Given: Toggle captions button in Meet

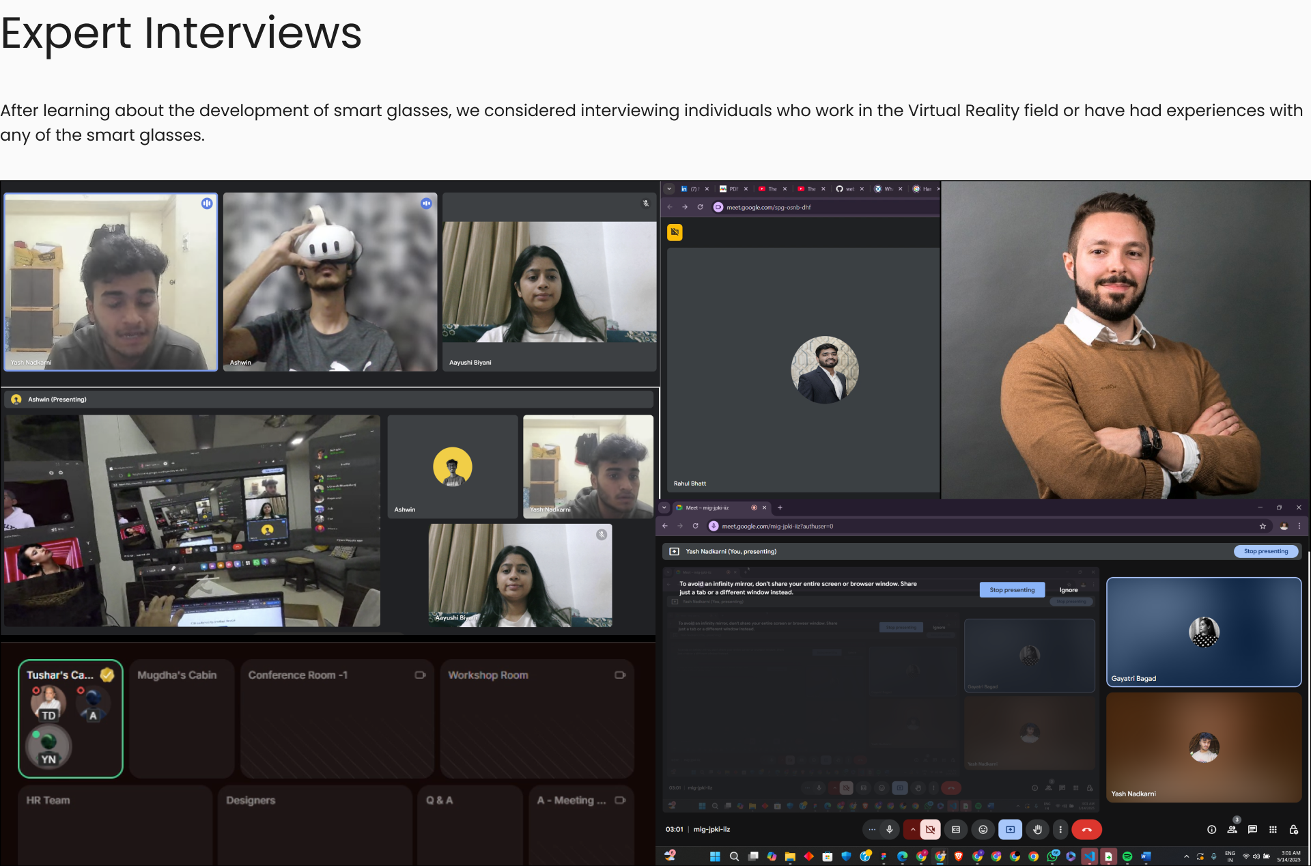Looking at the screenshot, I should 956,829.
